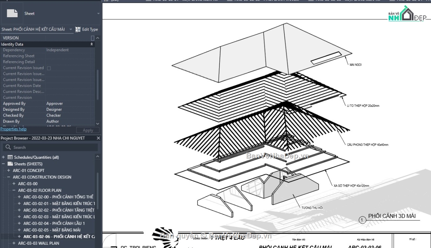Click the Dependency property row label
The width and height of the screenshot is (431, 248).
[14, 50]
